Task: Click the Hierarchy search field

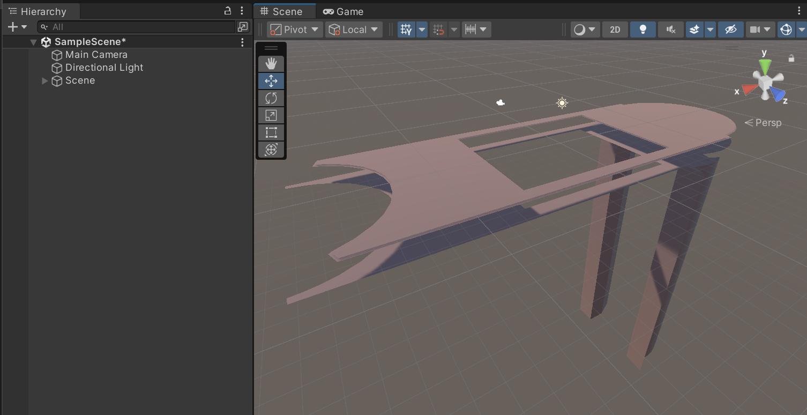Action: point(139,27)
